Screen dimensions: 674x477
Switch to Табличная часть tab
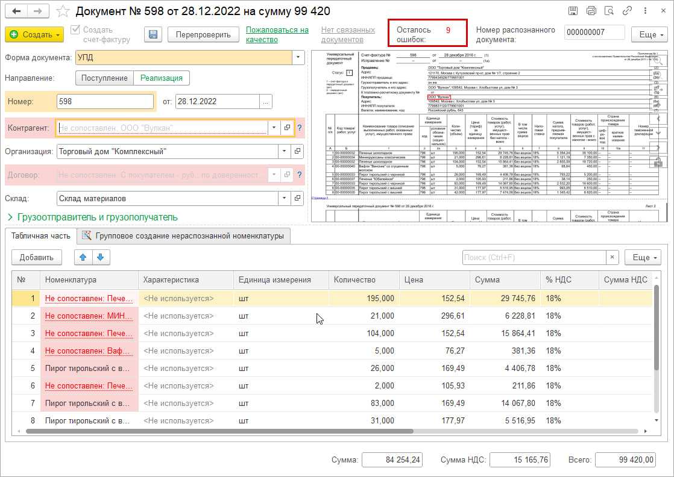pos(40,236)
